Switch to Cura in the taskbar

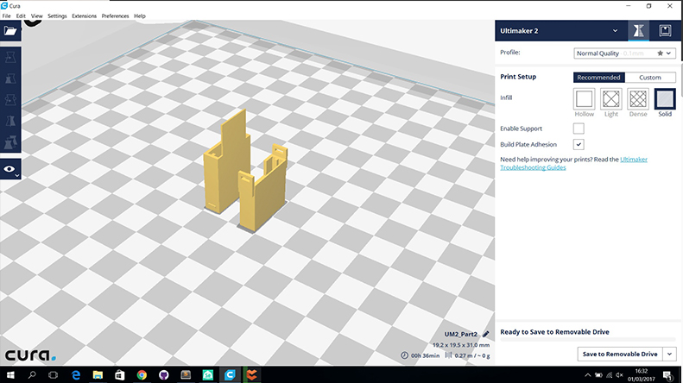(x=230, y=374)
